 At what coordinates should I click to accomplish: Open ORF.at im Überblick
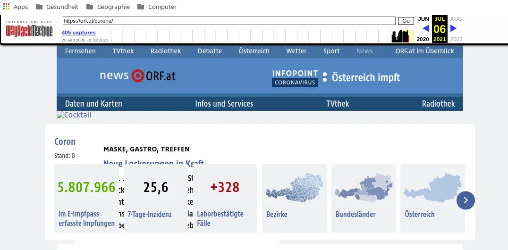pos(425,51)
